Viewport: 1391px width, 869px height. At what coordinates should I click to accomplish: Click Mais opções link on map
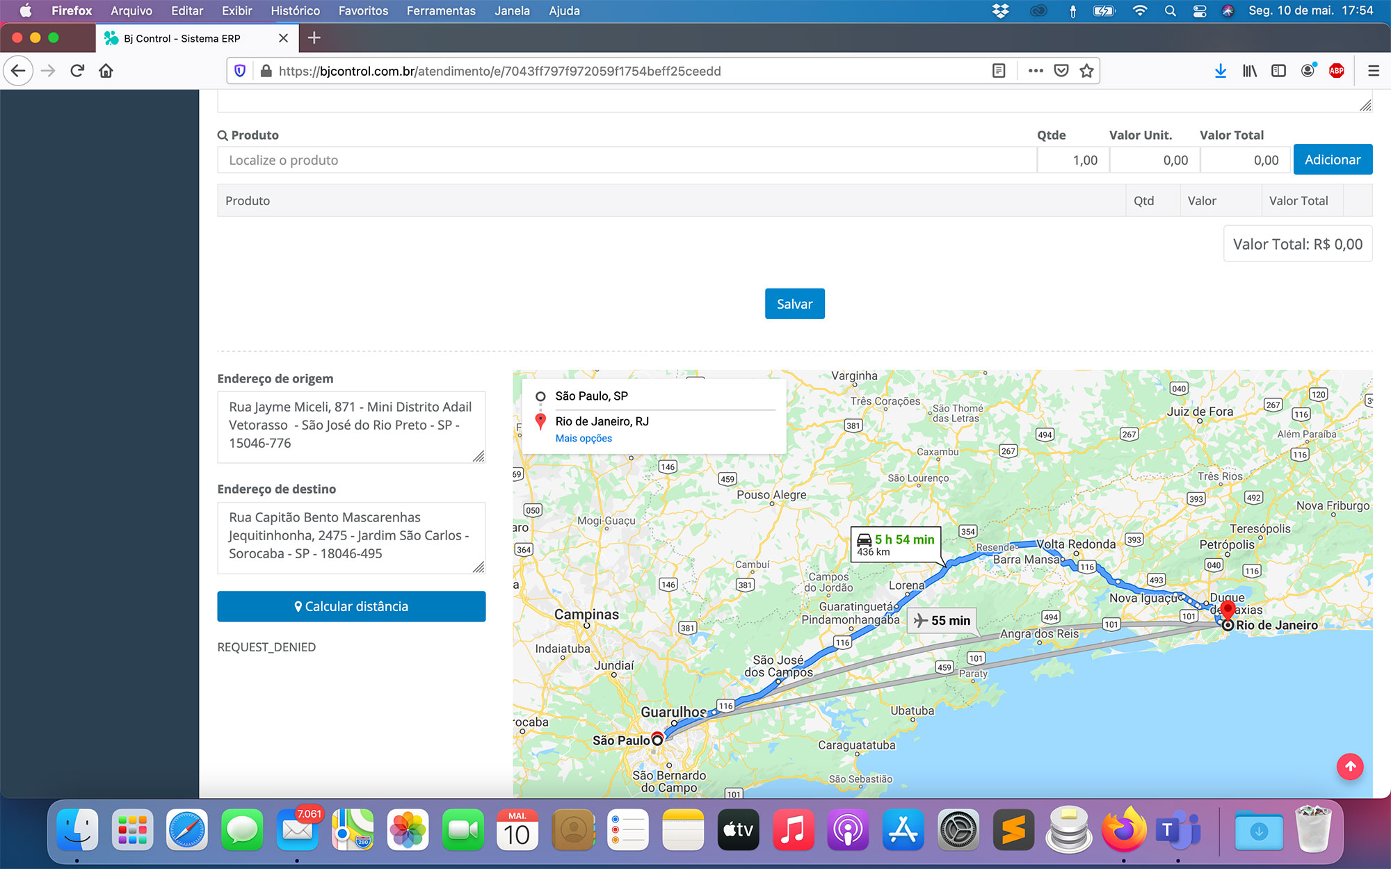[x=584, y=439]
